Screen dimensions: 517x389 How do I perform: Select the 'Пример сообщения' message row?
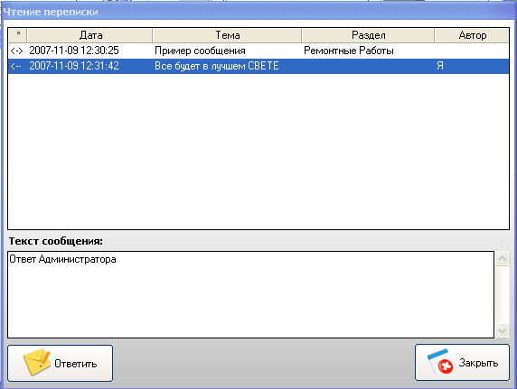tap(258, 51)
